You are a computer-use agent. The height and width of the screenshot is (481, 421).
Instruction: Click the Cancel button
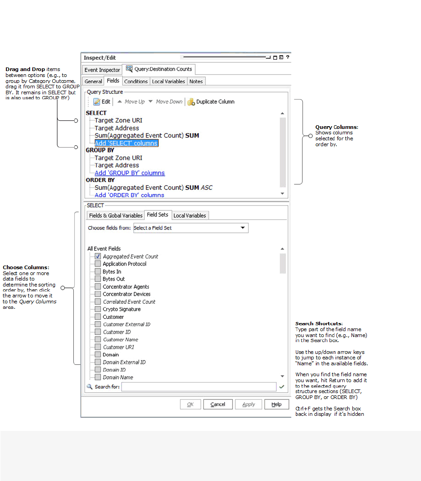pyautogui.click(x=218, y=404)
